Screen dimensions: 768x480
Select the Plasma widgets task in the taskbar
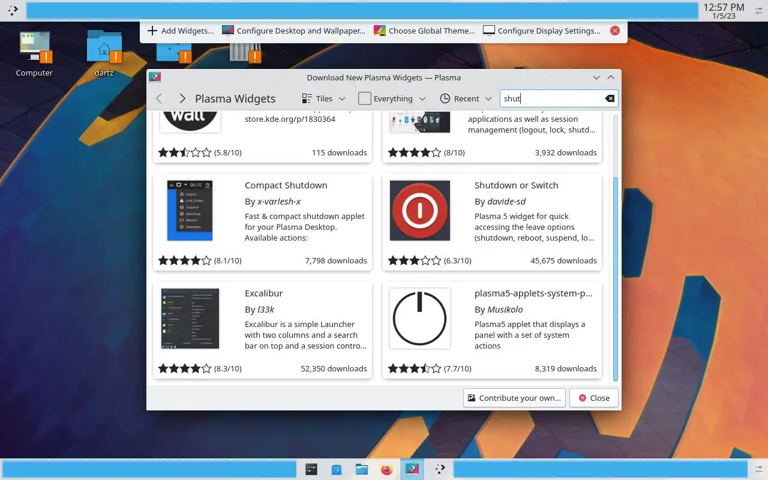412,469
